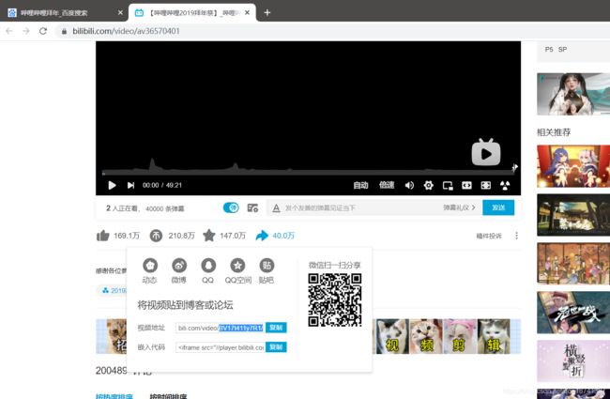
Task: Open 稿件投诉 report link
Action: coord(489,236)
